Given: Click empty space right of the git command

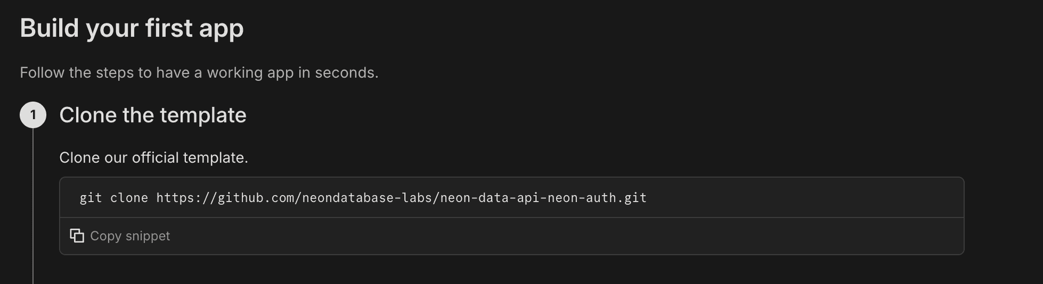Looking at the screenshot, I should [x=804, y=198].
